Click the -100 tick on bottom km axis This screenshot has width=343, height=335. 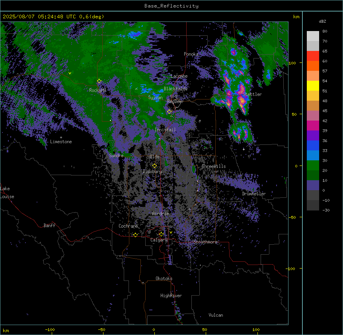[50, 329]
